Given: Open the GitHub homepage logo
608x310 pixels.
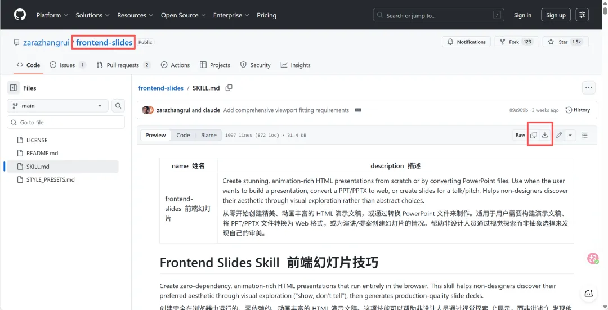Looking at the screenshot, I should click(x=20, y=15).
